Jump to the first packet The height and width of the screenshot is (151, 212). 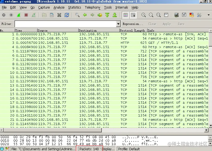(x=107, y=15)
